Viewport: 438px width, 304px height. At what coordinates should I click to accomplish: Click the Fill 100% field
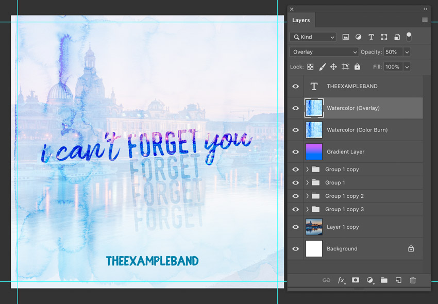393,67
